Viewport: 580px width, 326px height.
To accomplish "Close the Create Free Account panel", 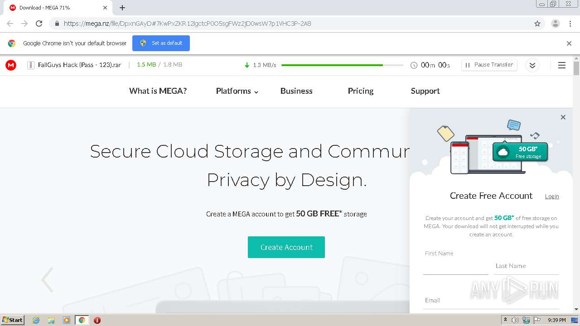I will tap(563, 117).
